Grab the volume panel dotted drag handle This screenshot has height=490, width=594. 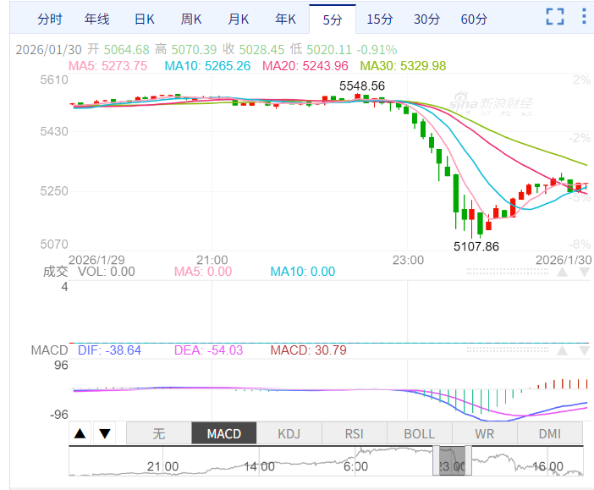(x=508, y=272)
